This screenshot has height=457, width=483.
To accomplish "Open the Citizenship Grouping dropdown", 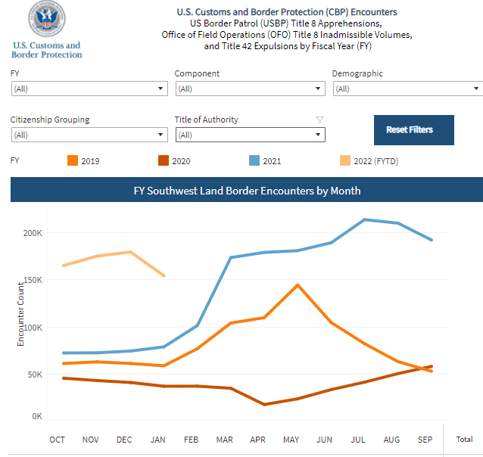I will pyautogui.click(x=89, y=135).
